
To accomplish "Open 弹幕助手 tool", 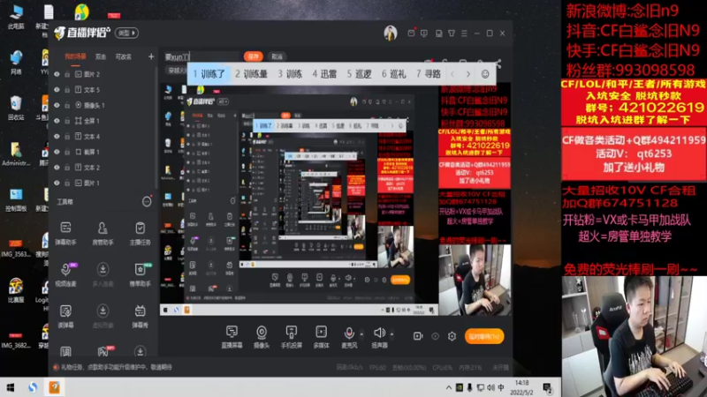I will (65, 233).
